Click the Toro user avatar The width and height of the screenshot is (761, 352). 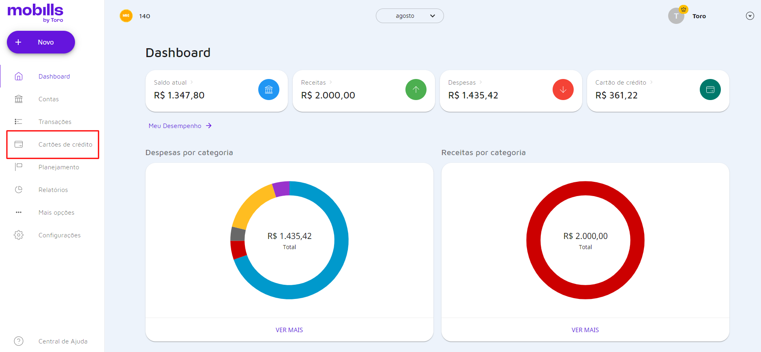pos(676,16)
